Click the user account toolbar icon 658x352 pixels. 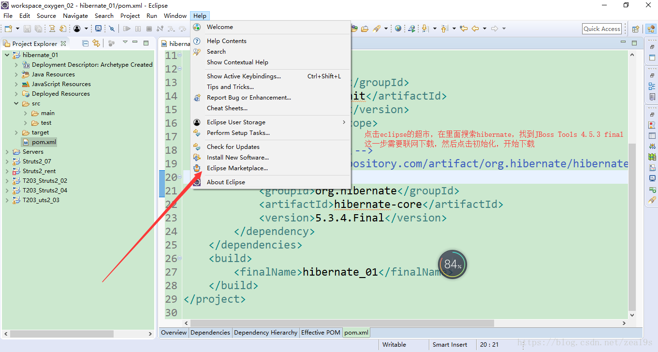coord(77,29)
